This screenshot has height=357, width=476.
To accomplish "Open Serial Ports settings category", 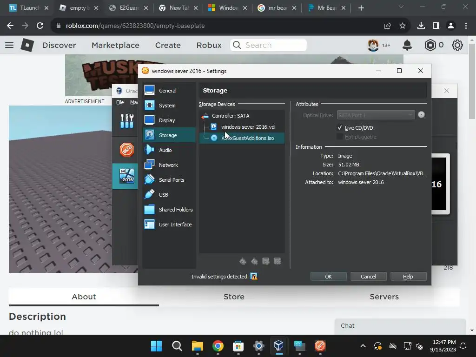I will 169,180.
